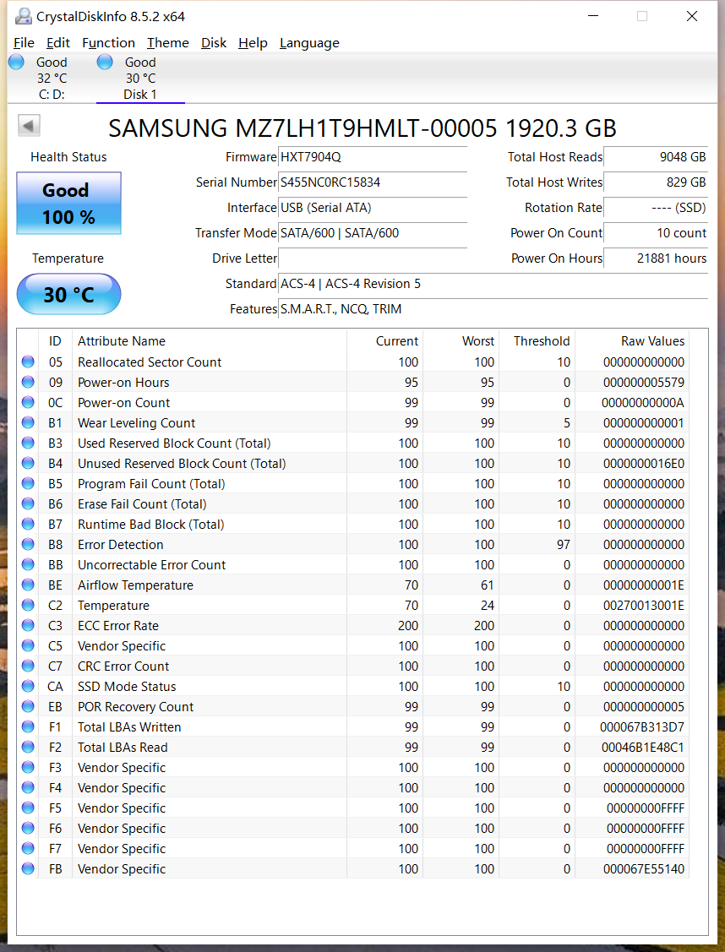Click the blue status icon for C: D: disk
725x952 pixels.
pyautogui.click(x=16, y=62)
